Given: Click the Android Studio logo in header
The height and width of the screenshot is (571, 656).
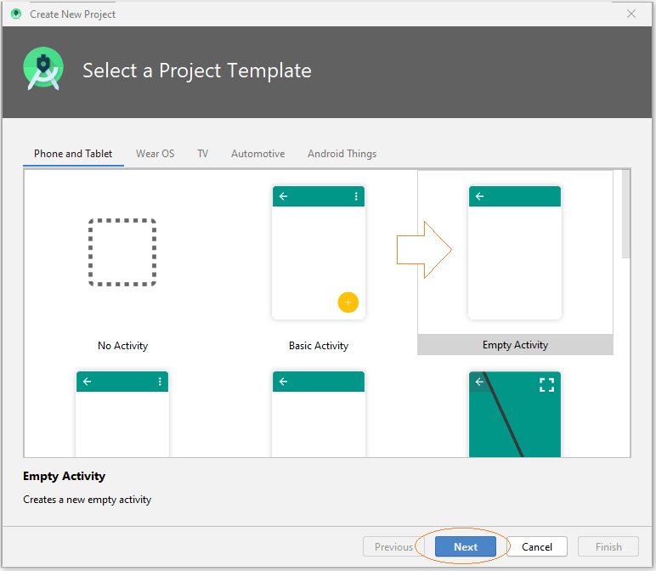Looking at the screenshot, I should coord(43,69).
